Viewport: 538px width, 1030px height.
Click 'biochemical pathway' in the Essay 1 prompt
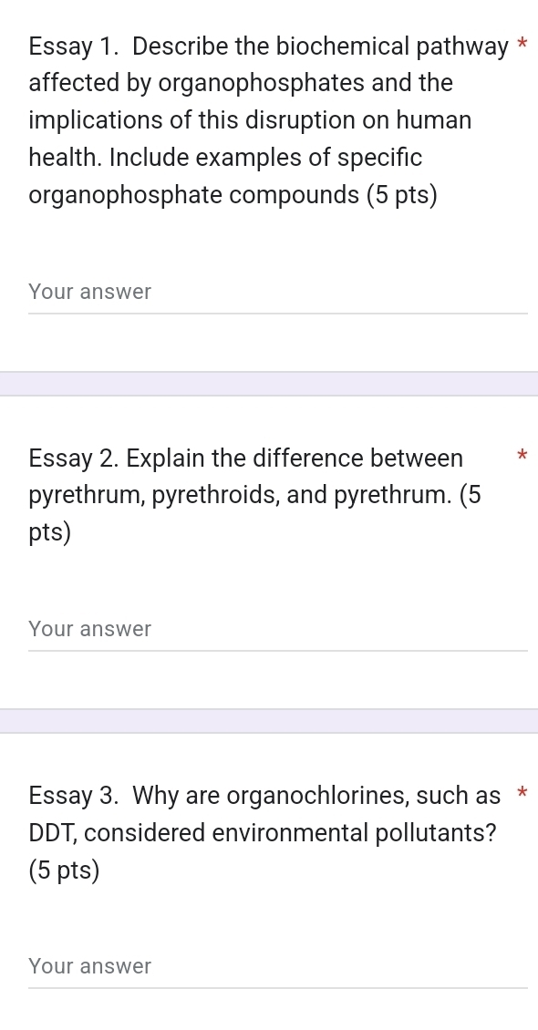[x=391, y=46]
